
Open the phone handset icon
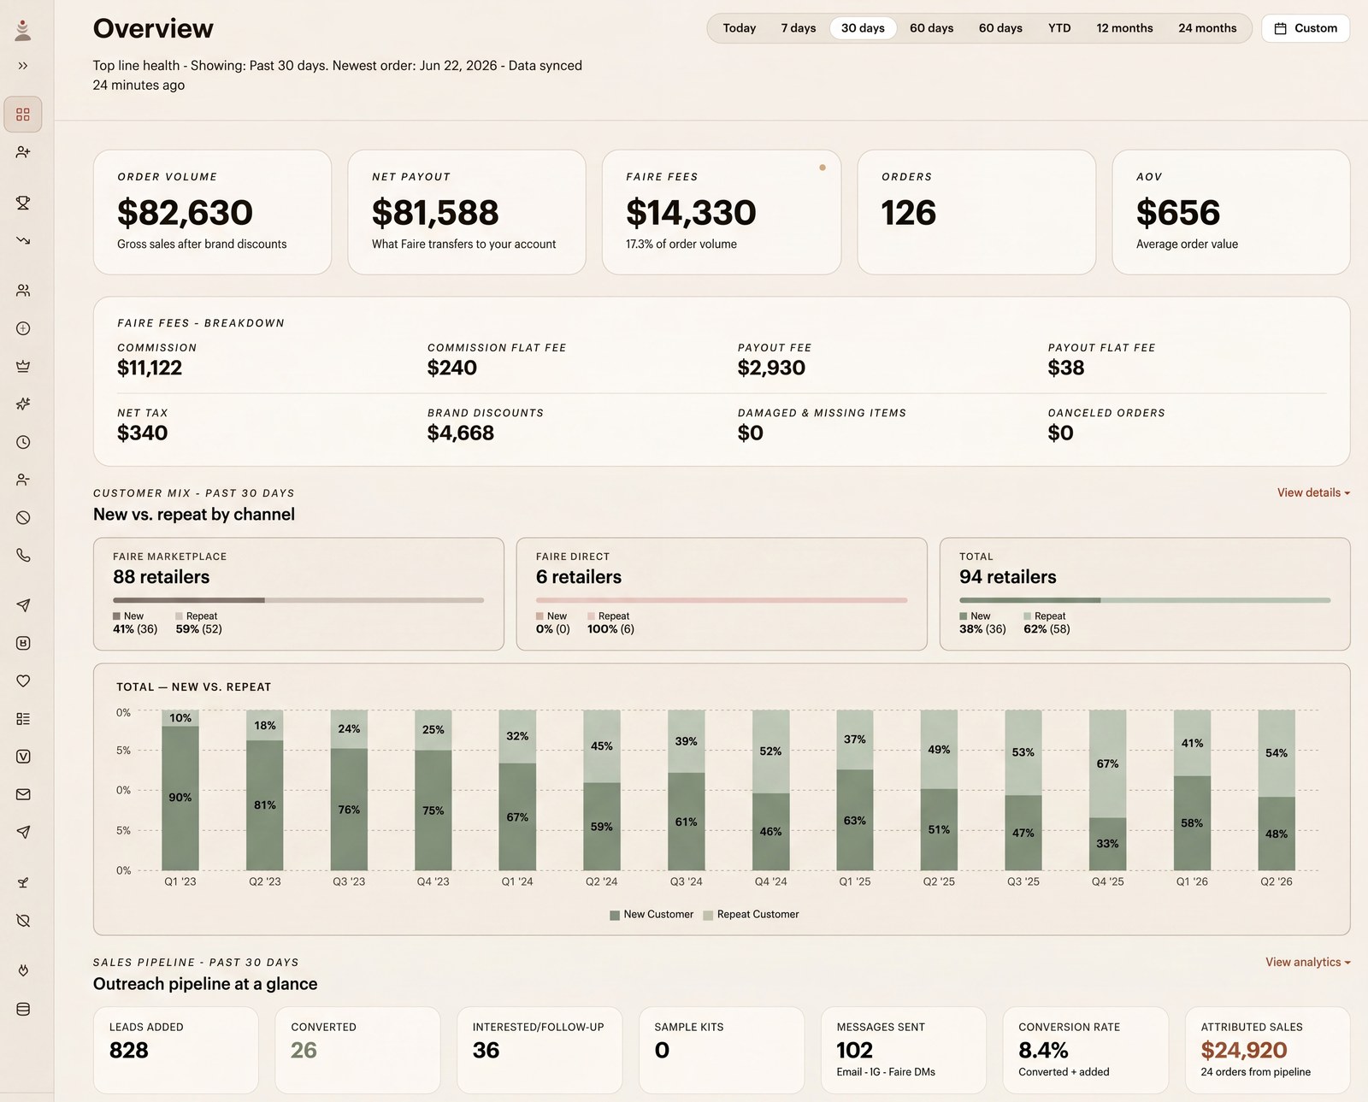coord(23,555)
